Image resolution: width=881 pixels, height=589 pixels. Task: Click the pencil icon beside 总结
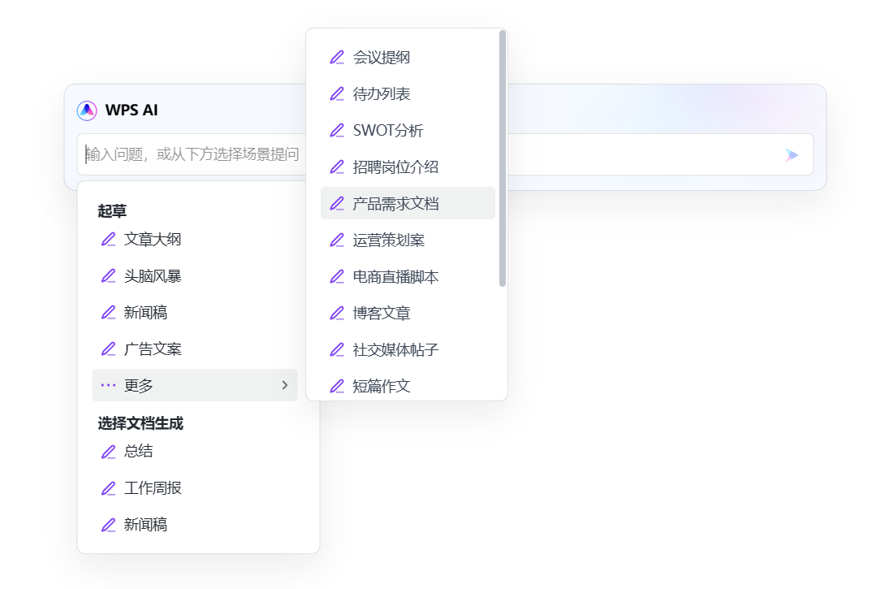(x=109, y=452)
